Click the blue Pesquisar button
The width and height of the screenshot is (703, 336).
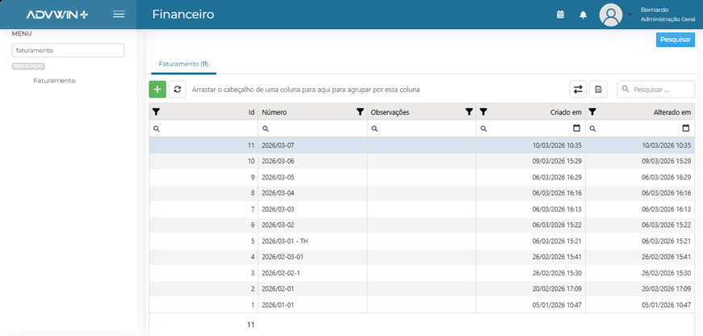coord(676,40)
